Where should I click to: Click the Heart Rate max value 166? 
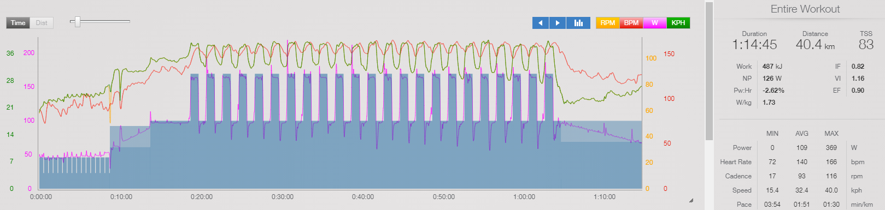coord(831,162)
